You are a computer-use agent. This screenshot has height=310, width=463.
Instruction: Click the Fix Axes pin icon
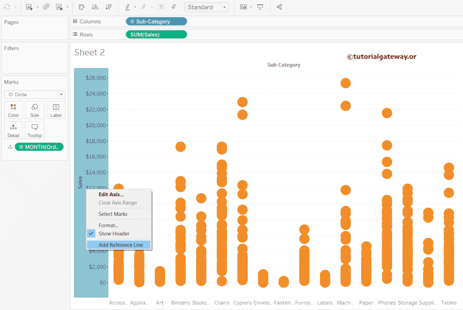click(174, 7)
